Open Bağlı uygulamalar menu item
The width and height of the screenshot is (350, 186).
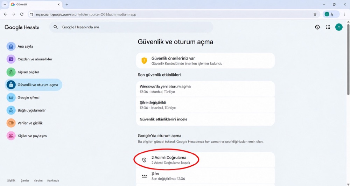click(34, 110)
